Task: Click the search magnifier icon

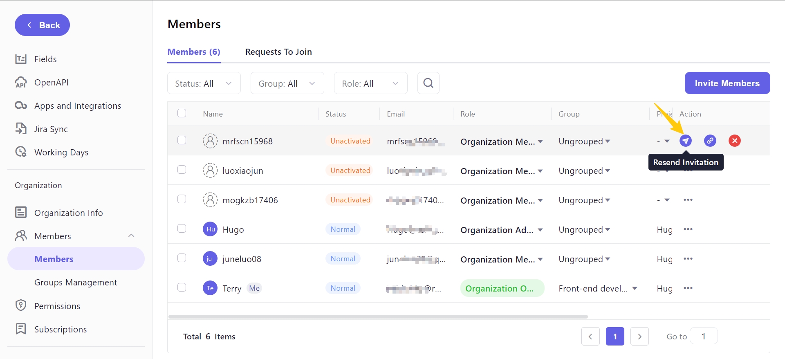Action: (x=428, y=83)
